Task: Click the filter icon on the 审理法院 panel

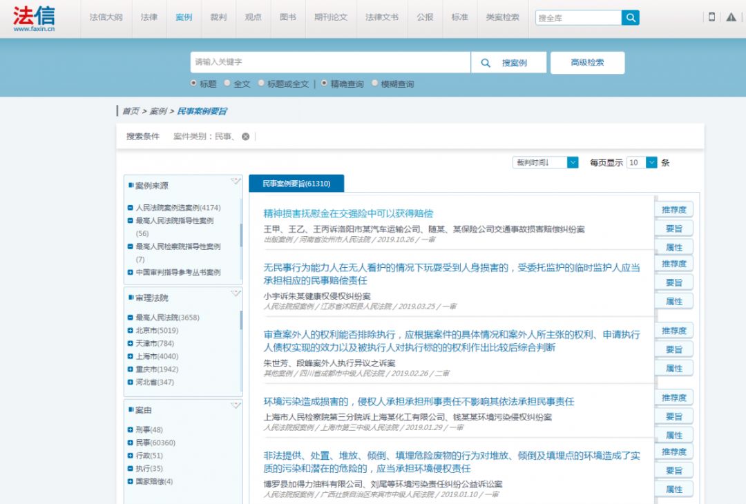Action: 236,294
